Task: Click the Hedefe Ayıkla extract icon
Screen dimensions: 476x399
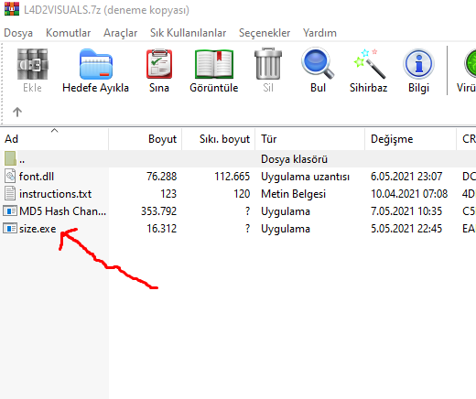Action: point(96,64)
